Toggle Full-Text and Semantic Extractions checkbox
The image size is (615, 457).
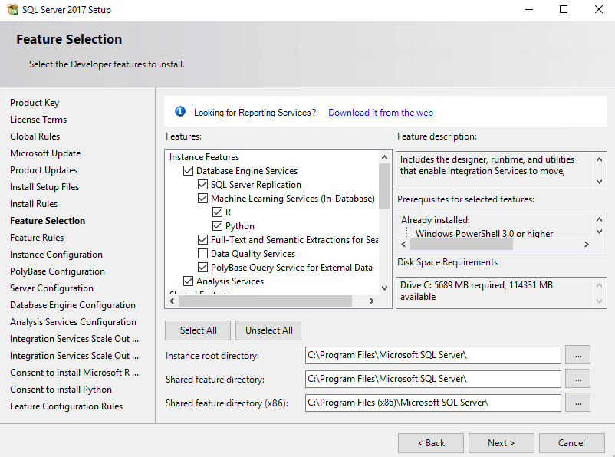(202, 240)
